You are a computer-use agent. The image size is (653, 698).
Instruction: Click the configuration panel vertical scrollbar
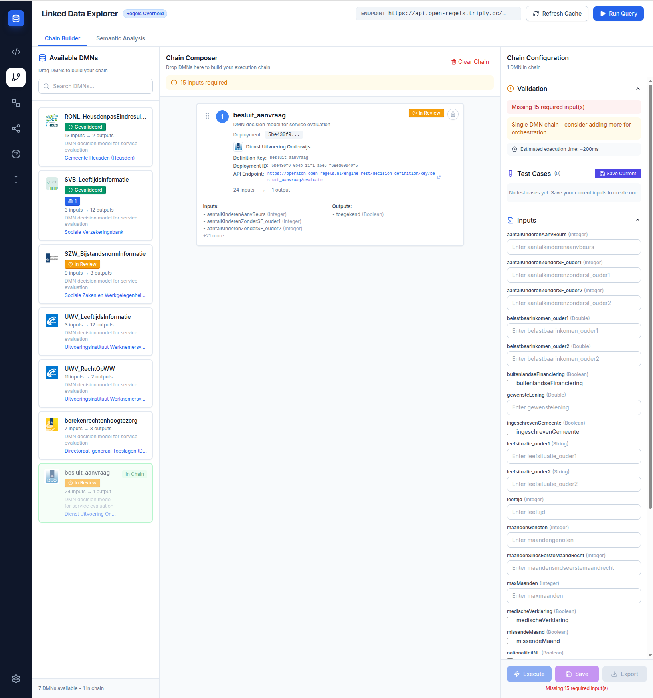[x=650, y=297]
